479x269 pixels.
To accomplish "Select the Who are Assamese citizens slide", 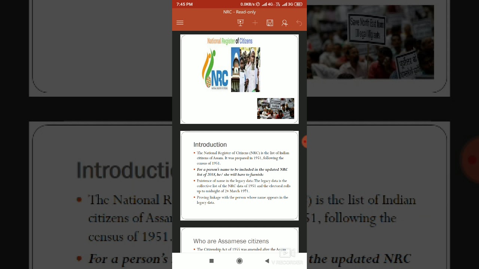I will click(239, 240).
